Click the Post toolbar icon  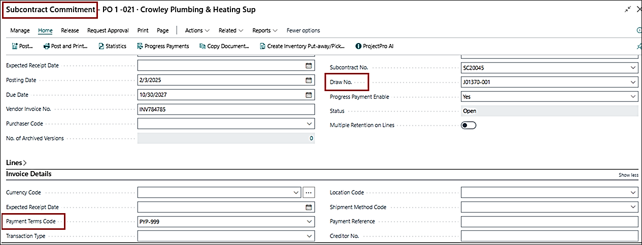tap(15, 46)
